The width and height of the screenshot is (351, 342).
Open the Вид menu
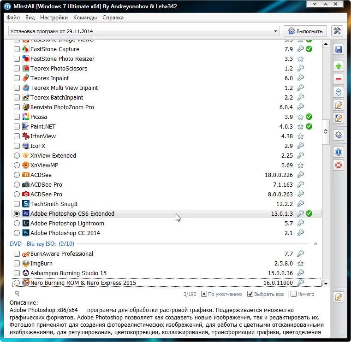point(30,18)
